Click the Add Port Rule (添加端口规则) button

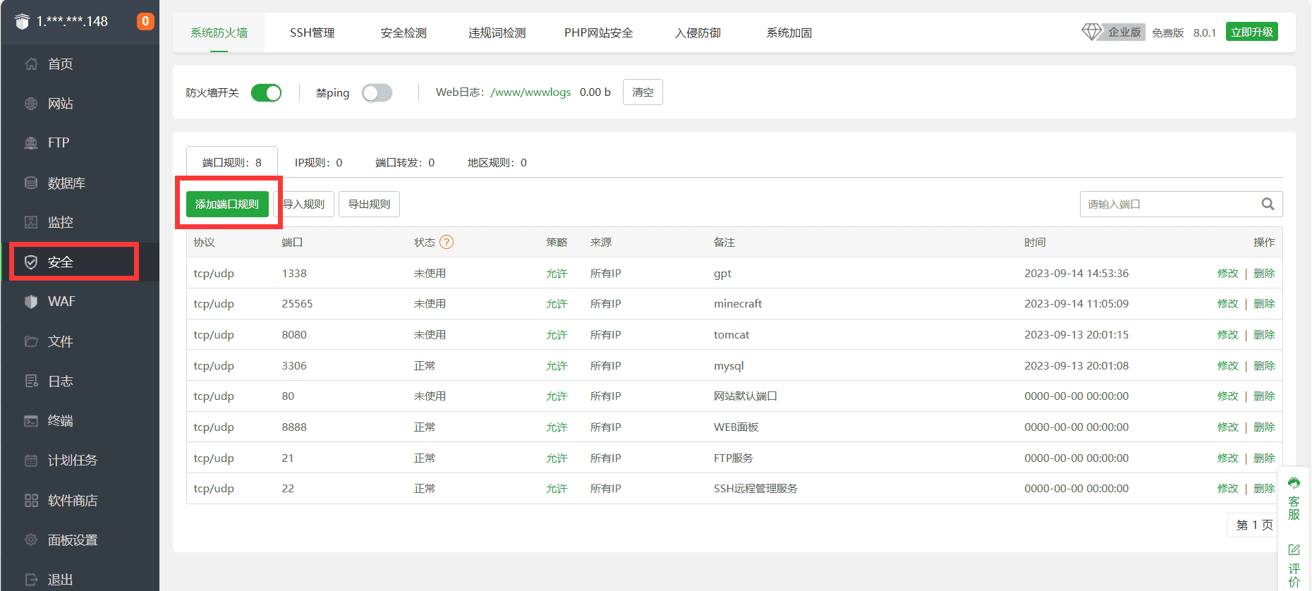click(227, 204)
